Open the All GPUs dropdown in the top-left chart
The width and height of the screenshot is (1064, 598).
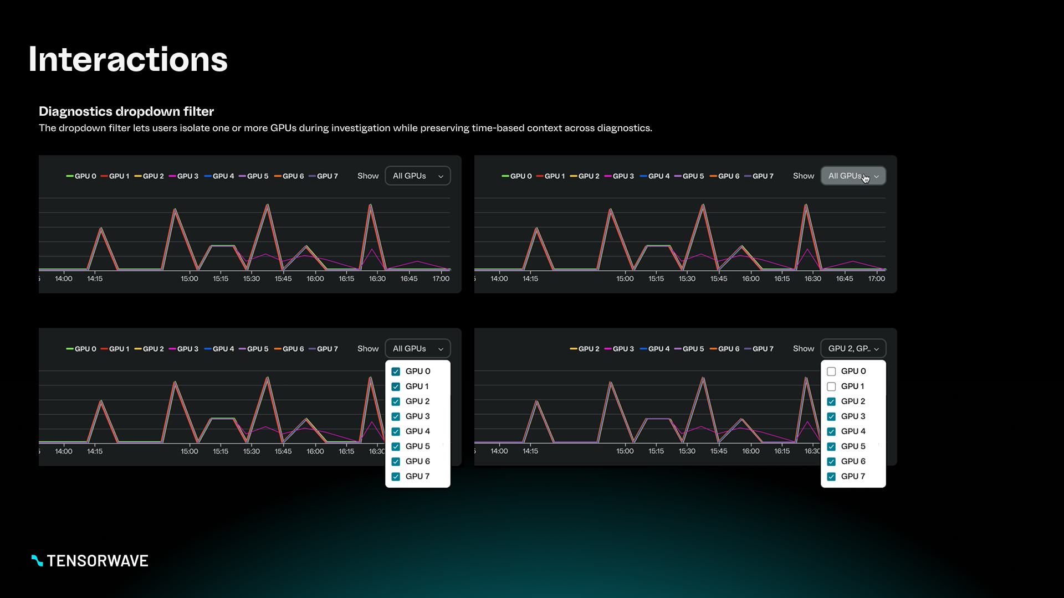(418, 176)
